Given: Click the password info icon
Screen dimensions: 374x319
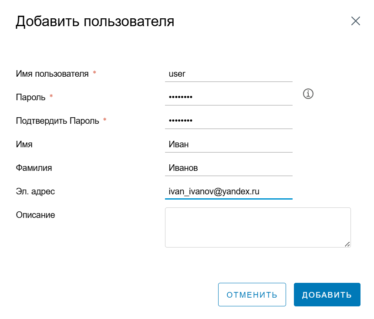Looking at the screenshot, I should 308,94.
